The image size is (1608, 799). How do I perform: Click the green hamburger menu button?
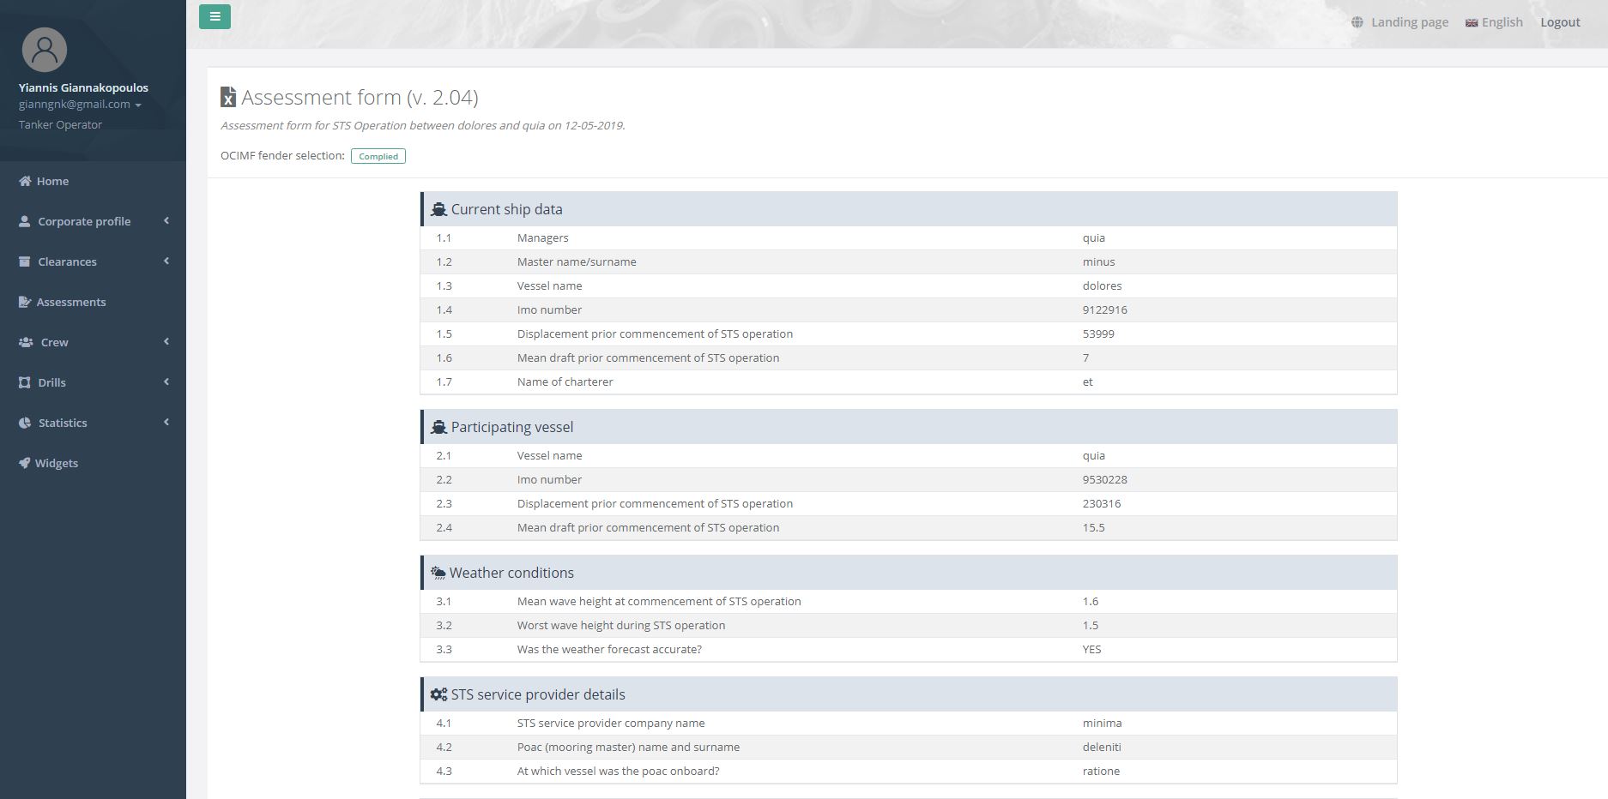pyautogui.click(x=215, y=16)
